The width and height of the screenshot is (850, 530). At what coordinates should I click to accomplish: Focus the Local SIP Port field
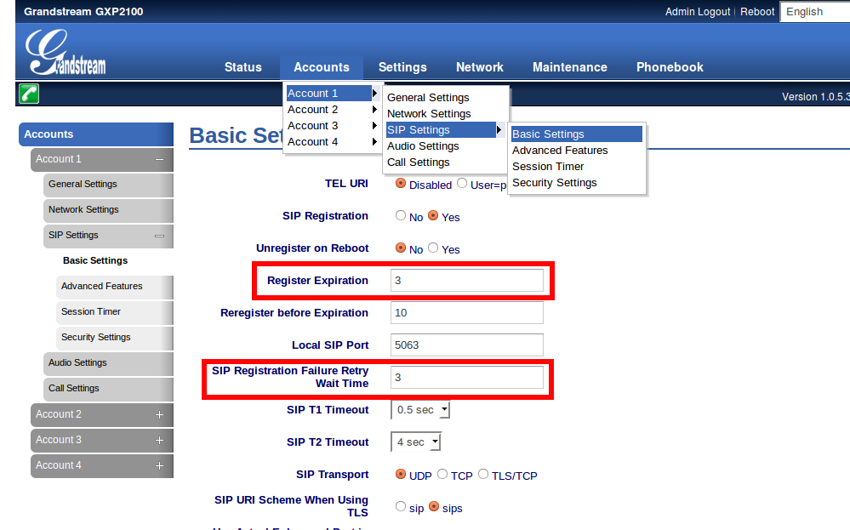coord(467,345)
